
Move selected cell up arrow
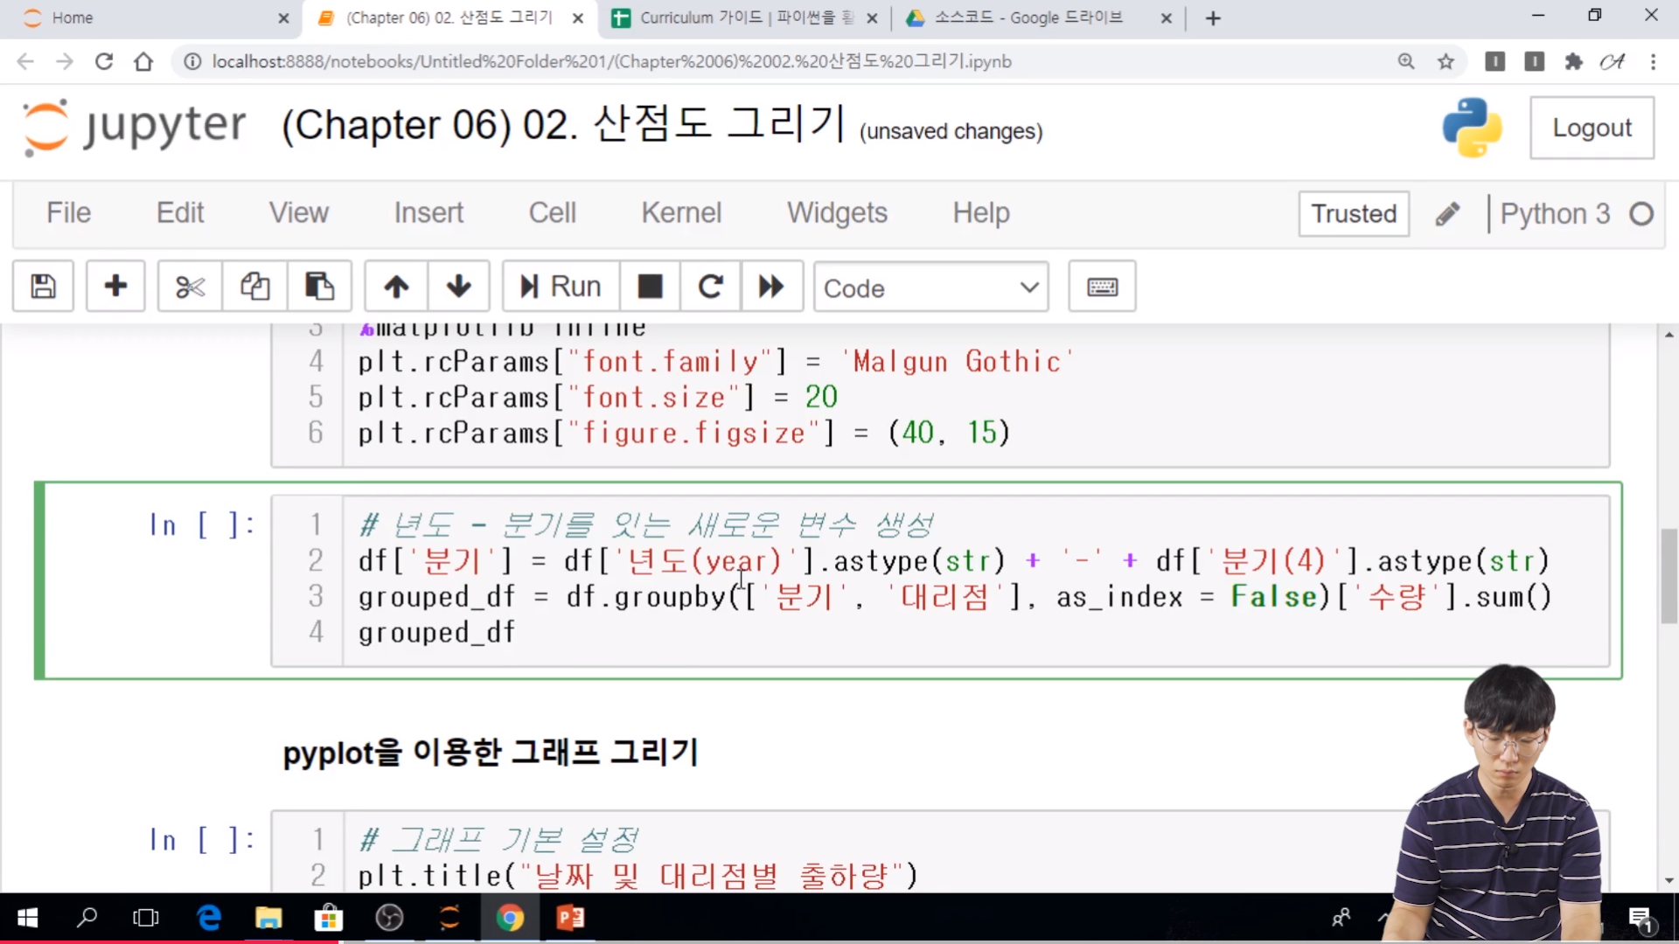click(396, 287)
